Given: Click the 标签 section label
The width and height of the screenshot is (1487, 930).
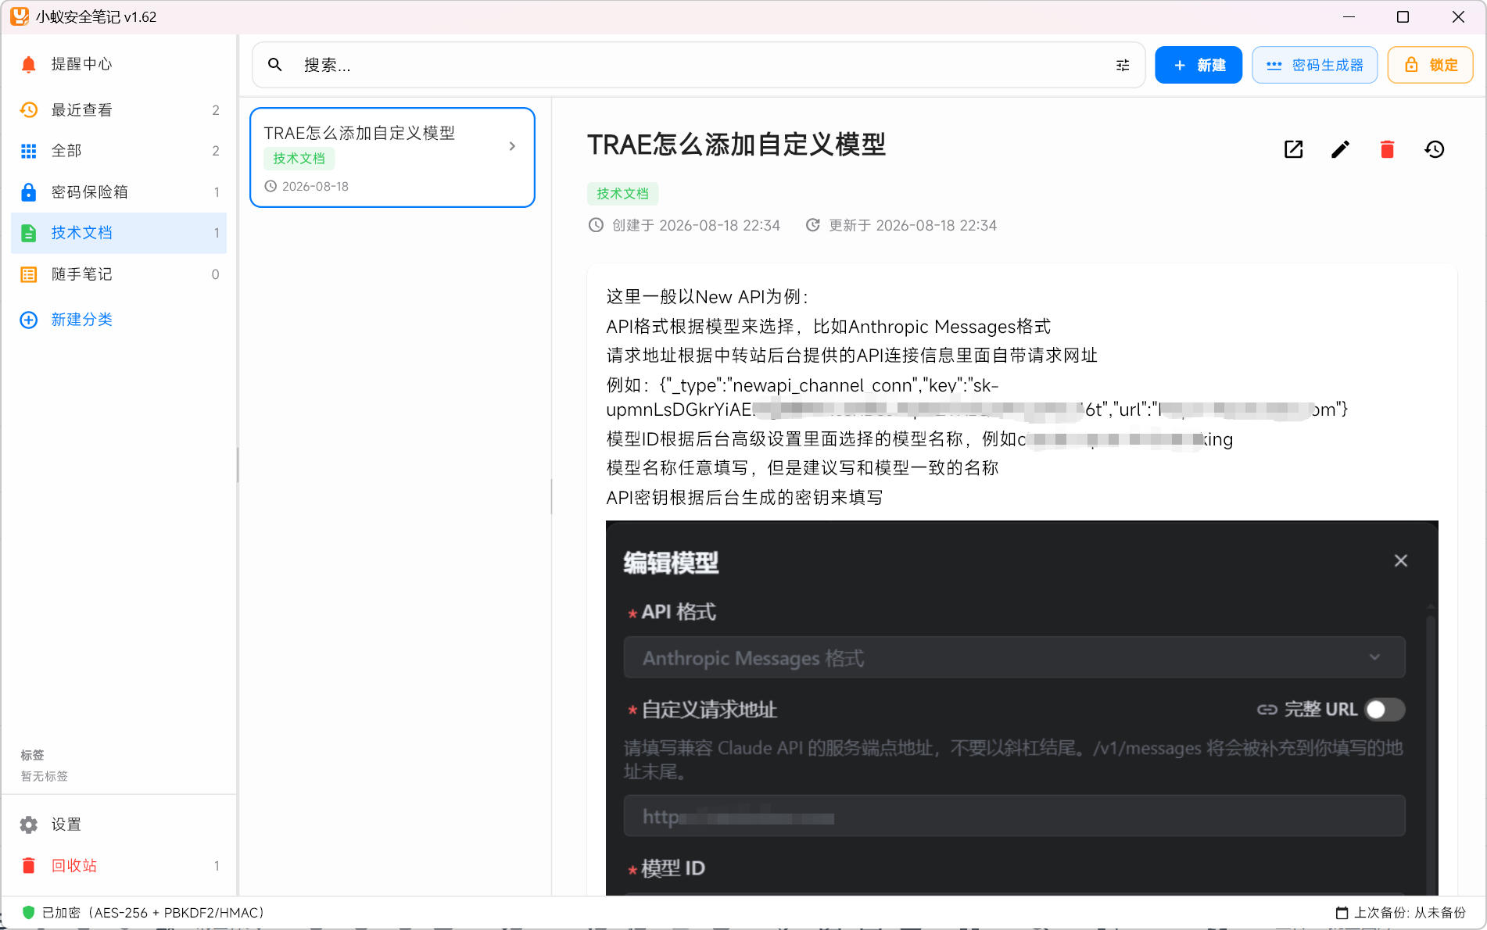Looking at the screenshot, I should click(x=32, y=755).
